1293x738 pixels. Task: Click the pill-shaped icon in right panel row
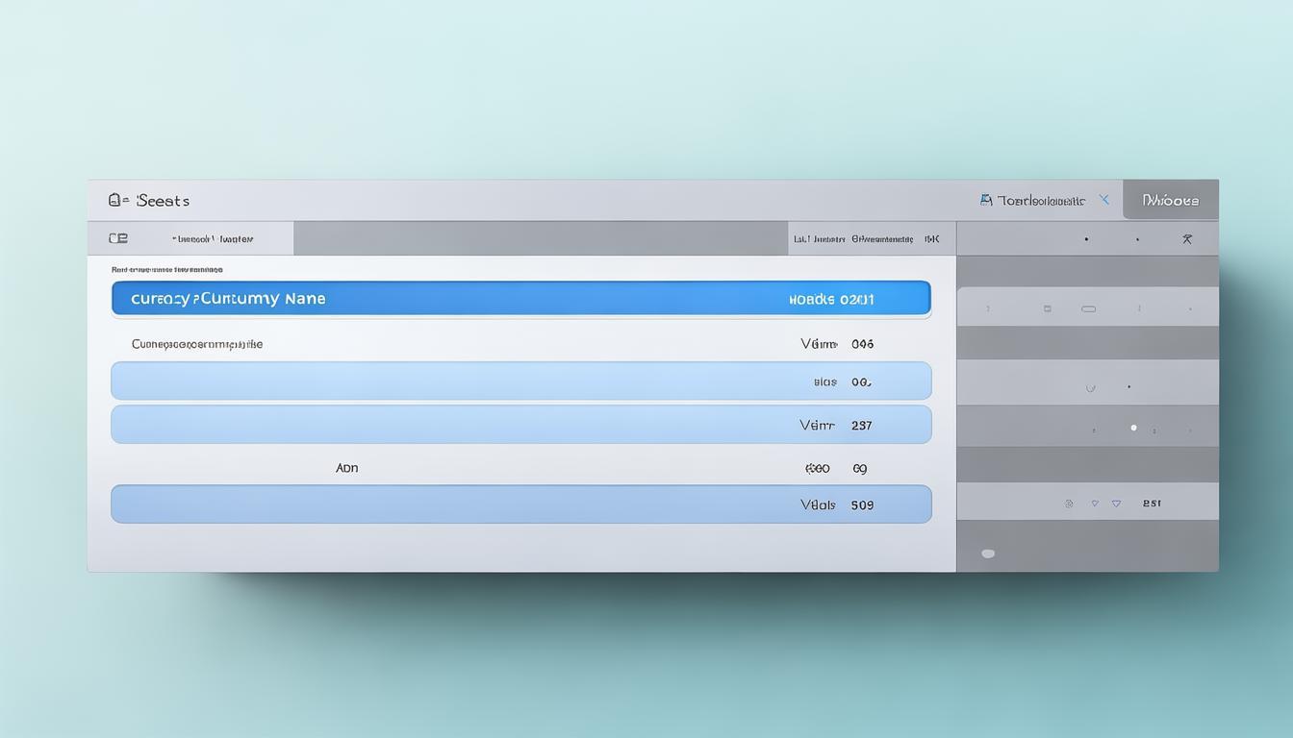tap(1088, 308)
